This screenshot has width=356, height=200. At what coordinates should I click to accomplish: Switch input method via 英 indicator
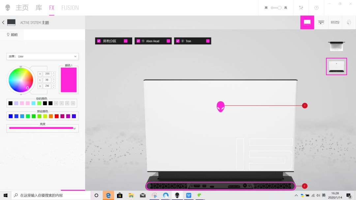(x=324, y=195)
